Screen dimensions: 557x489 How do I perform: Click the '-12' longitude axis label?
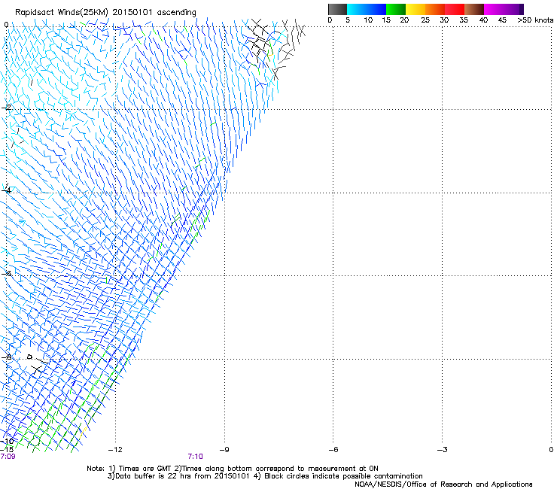click(x=114, y=450)
